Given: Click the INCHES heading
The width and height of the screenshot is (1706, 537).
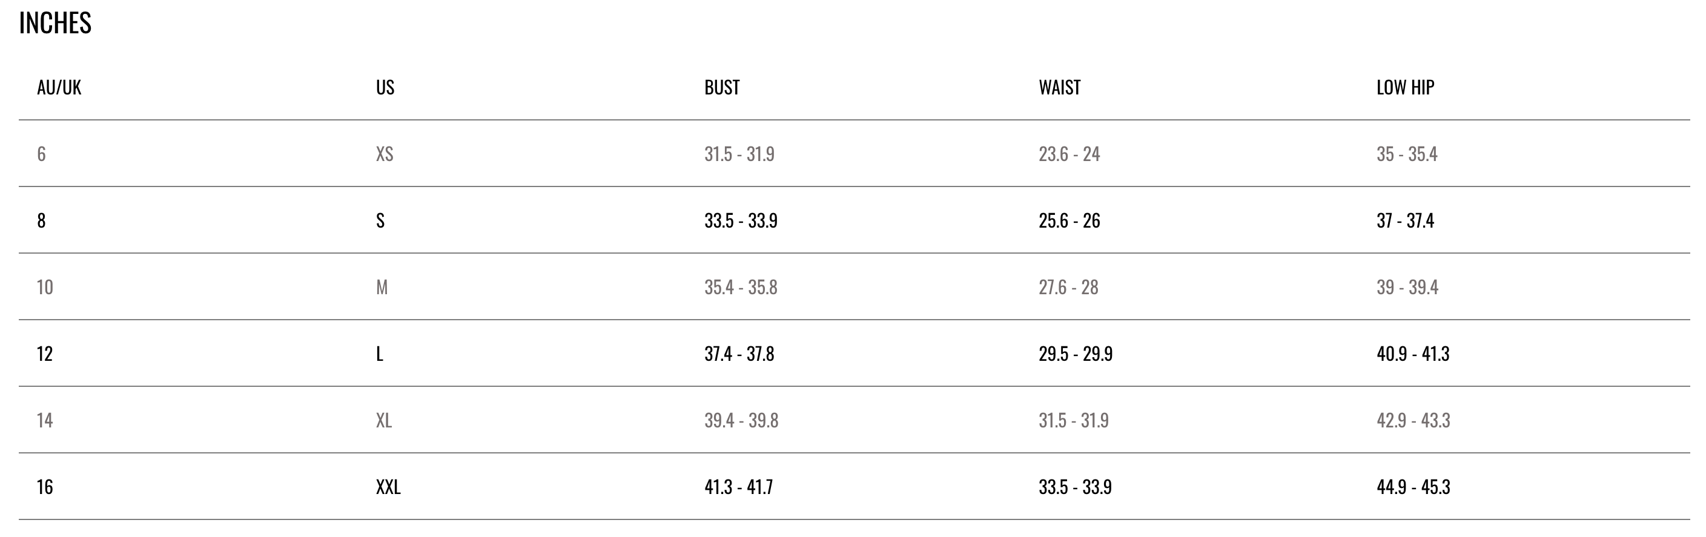Looking at the screenshot, I should (x=55, y=23).
